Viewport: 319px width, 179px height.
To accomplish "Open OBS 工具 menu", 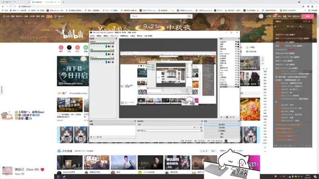I will click(x=133, y=36).
